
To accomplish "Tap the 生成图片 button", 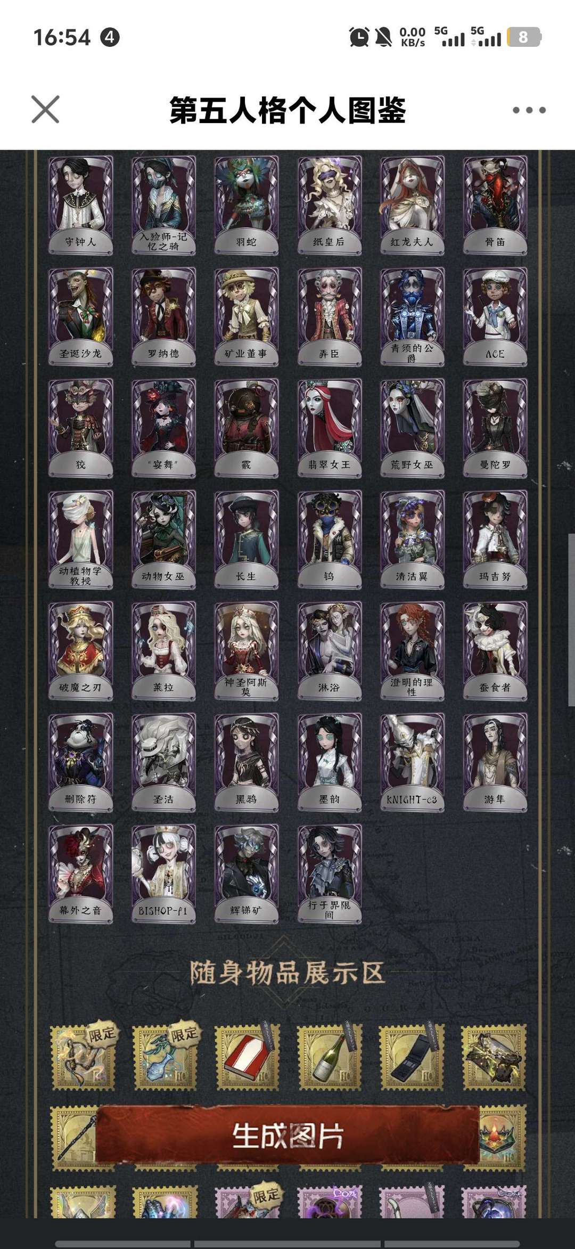I will click(287, 1136).
